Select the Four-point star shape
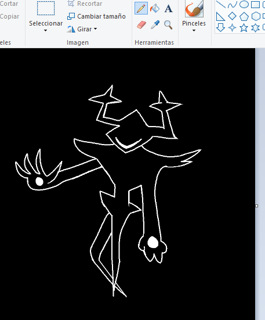This screenshot has height=320, width=265. [232, 27]
